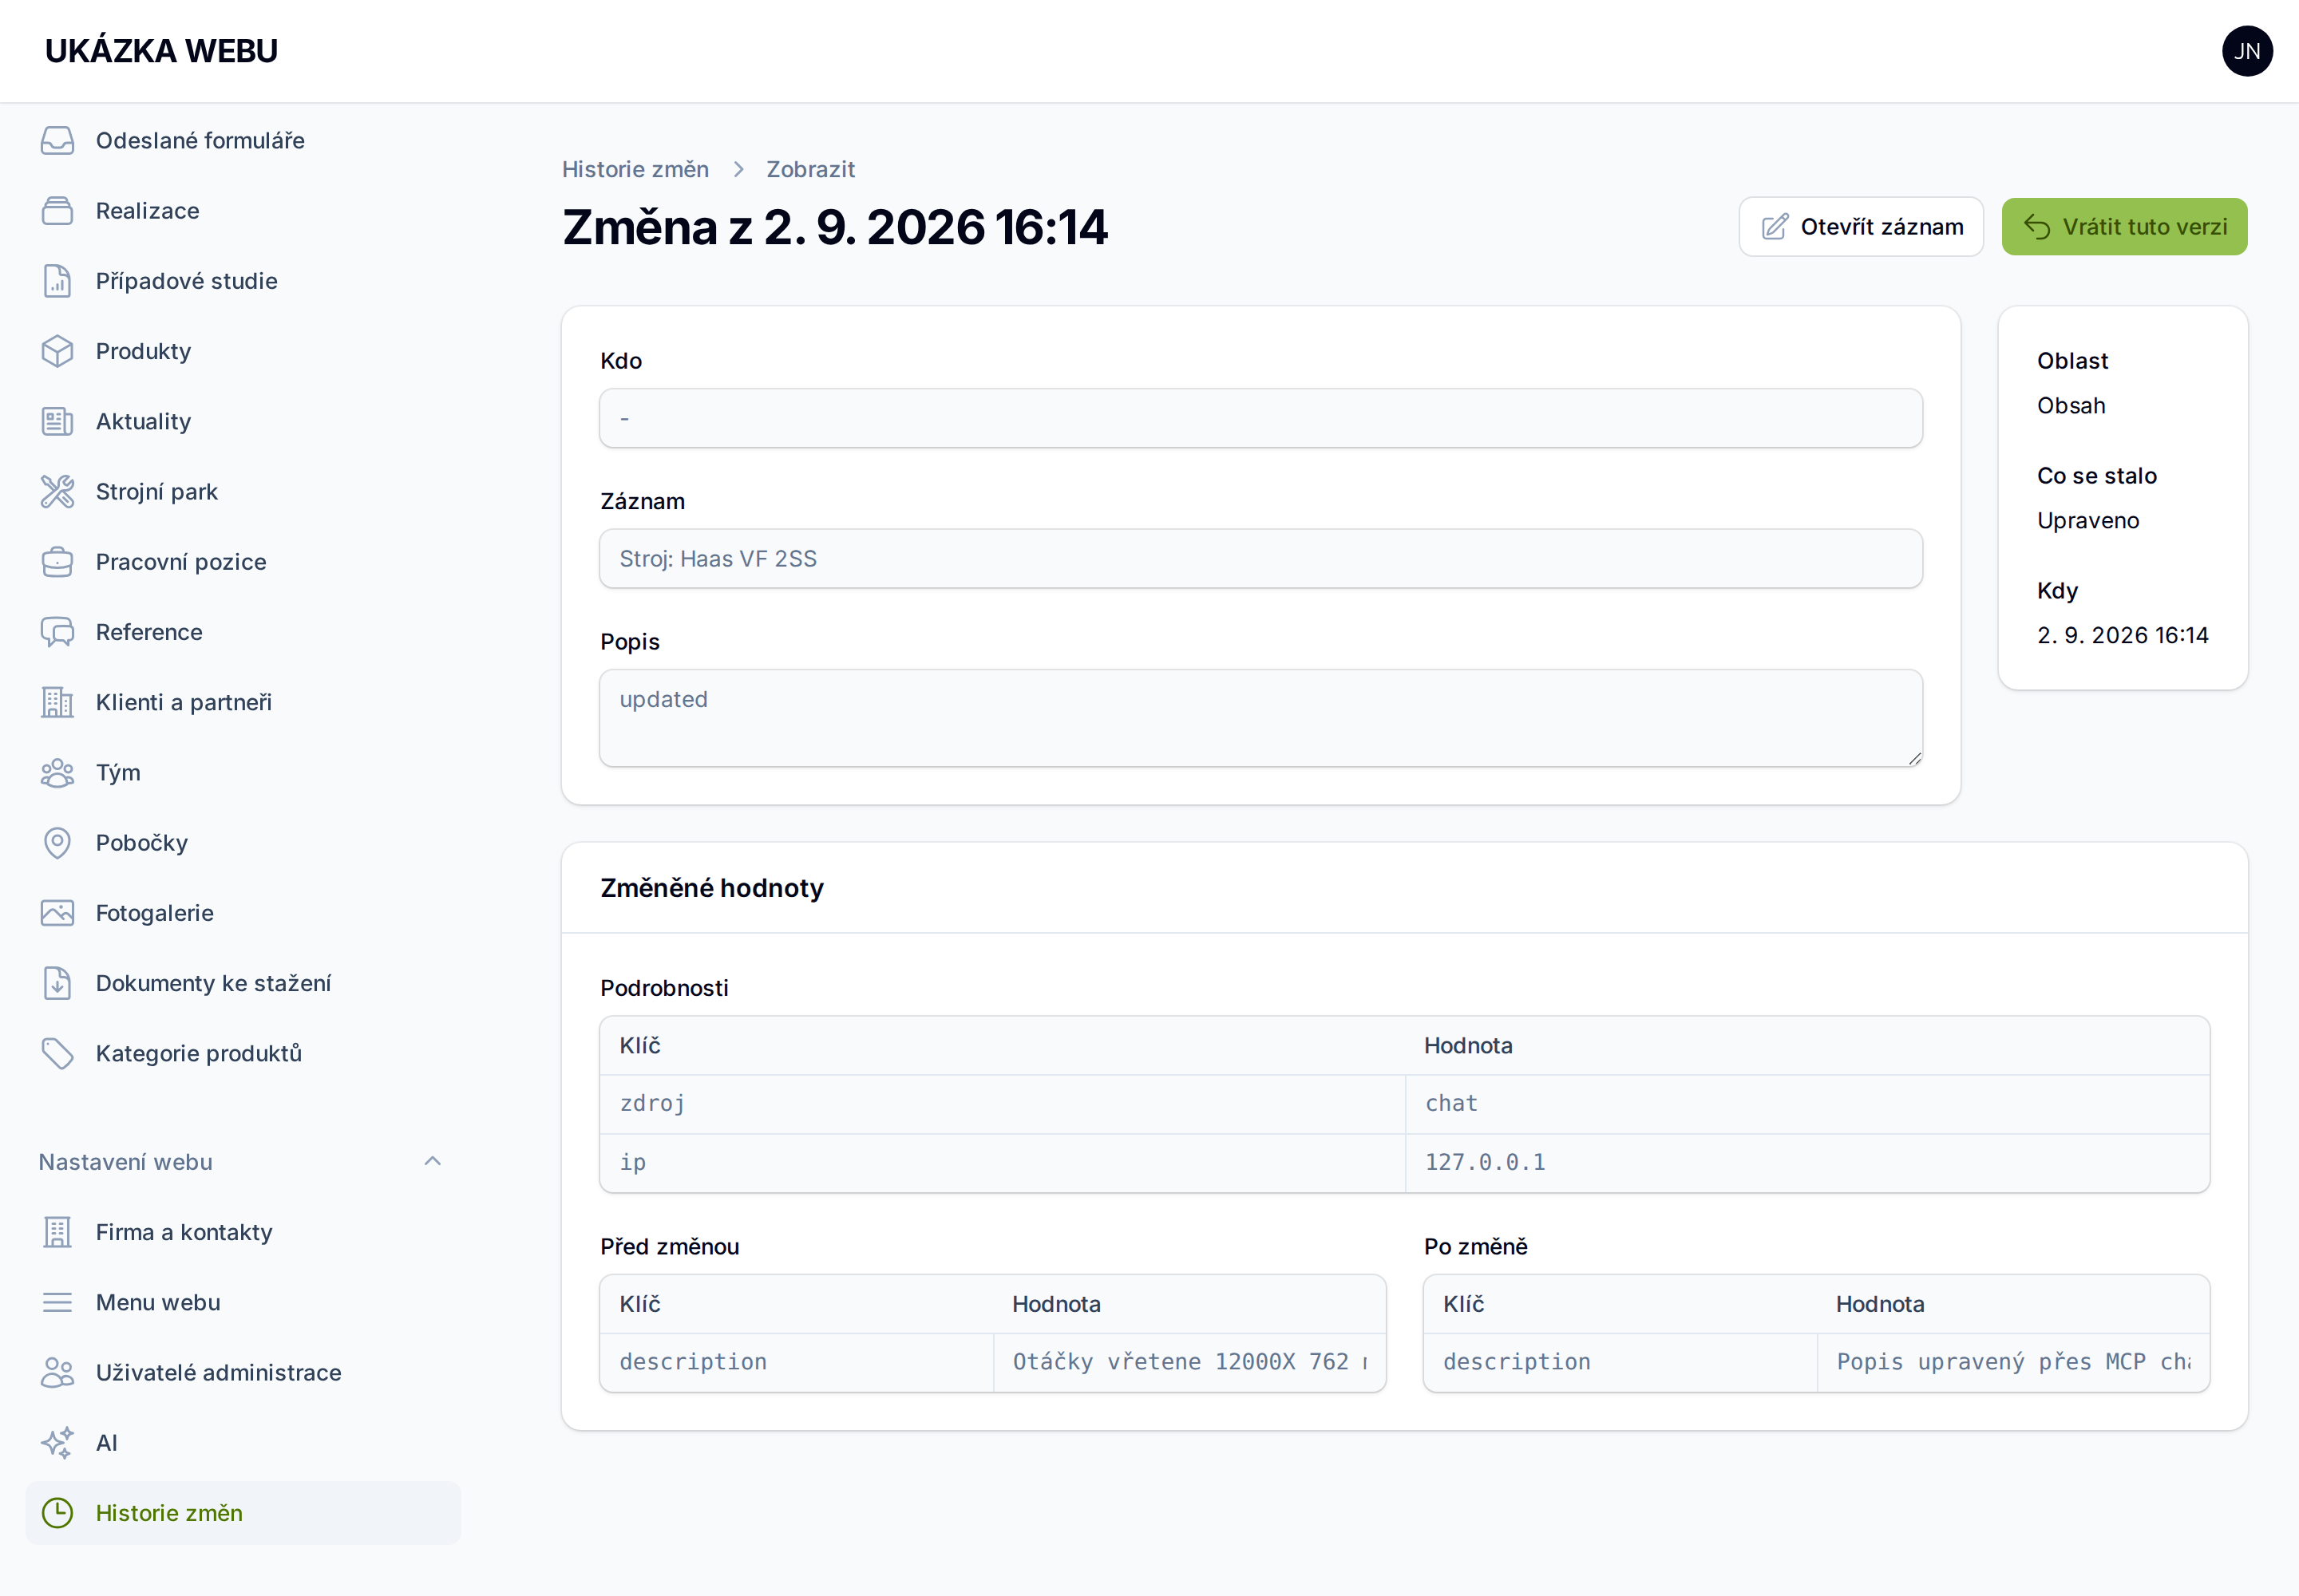Click the UKÁZKA WEBU site title
Viewport: 2299px width, 1596px height.
pos(161,51)
